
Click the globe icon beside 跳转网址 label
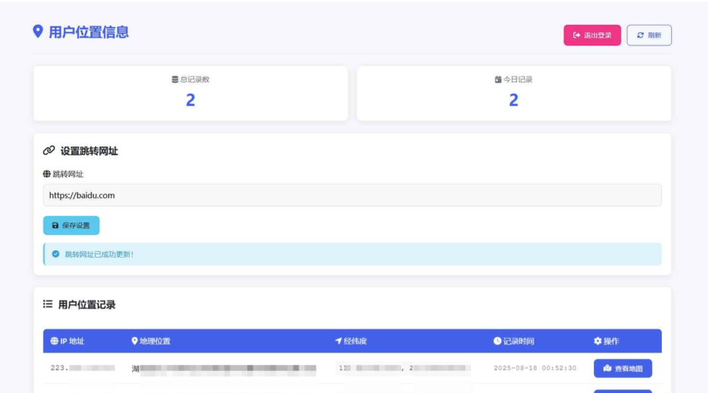pyautogui.click(x=47, y=174)
